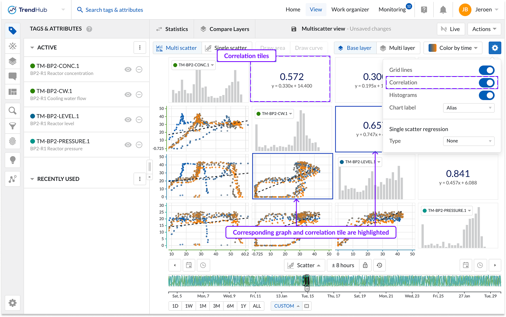Open the scatter plot settings gear
The height and width of the screenshot is (317, 506).
pyautogui.click(x=495, y=48)
